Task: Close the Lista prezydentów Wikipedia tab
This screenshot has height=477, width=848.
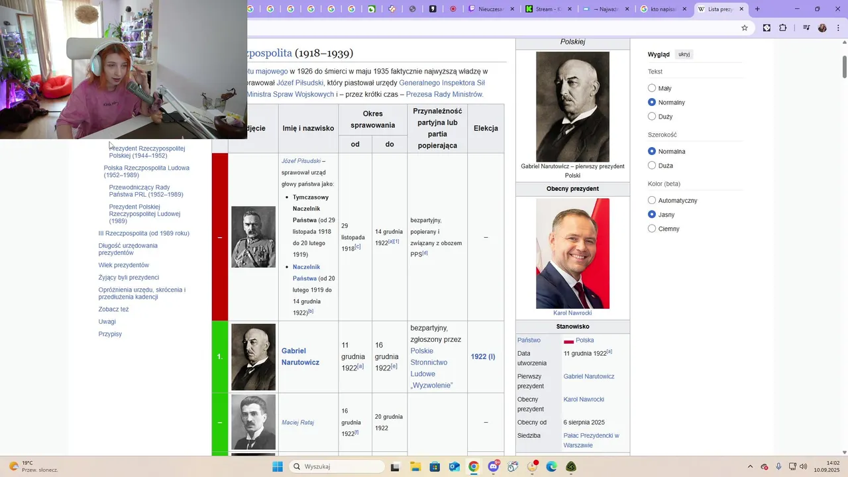Action: coord(741,9)
